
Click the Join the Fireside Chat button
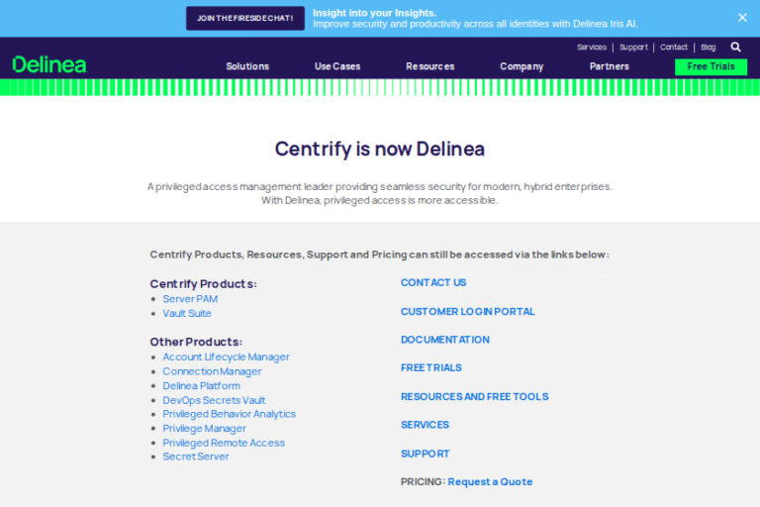(x=245, y=18)
